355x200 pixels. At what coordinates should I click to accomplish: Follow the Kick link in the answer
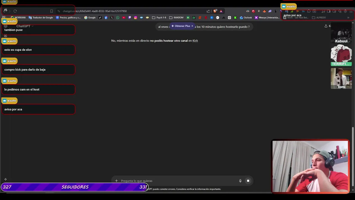point(195,41)
